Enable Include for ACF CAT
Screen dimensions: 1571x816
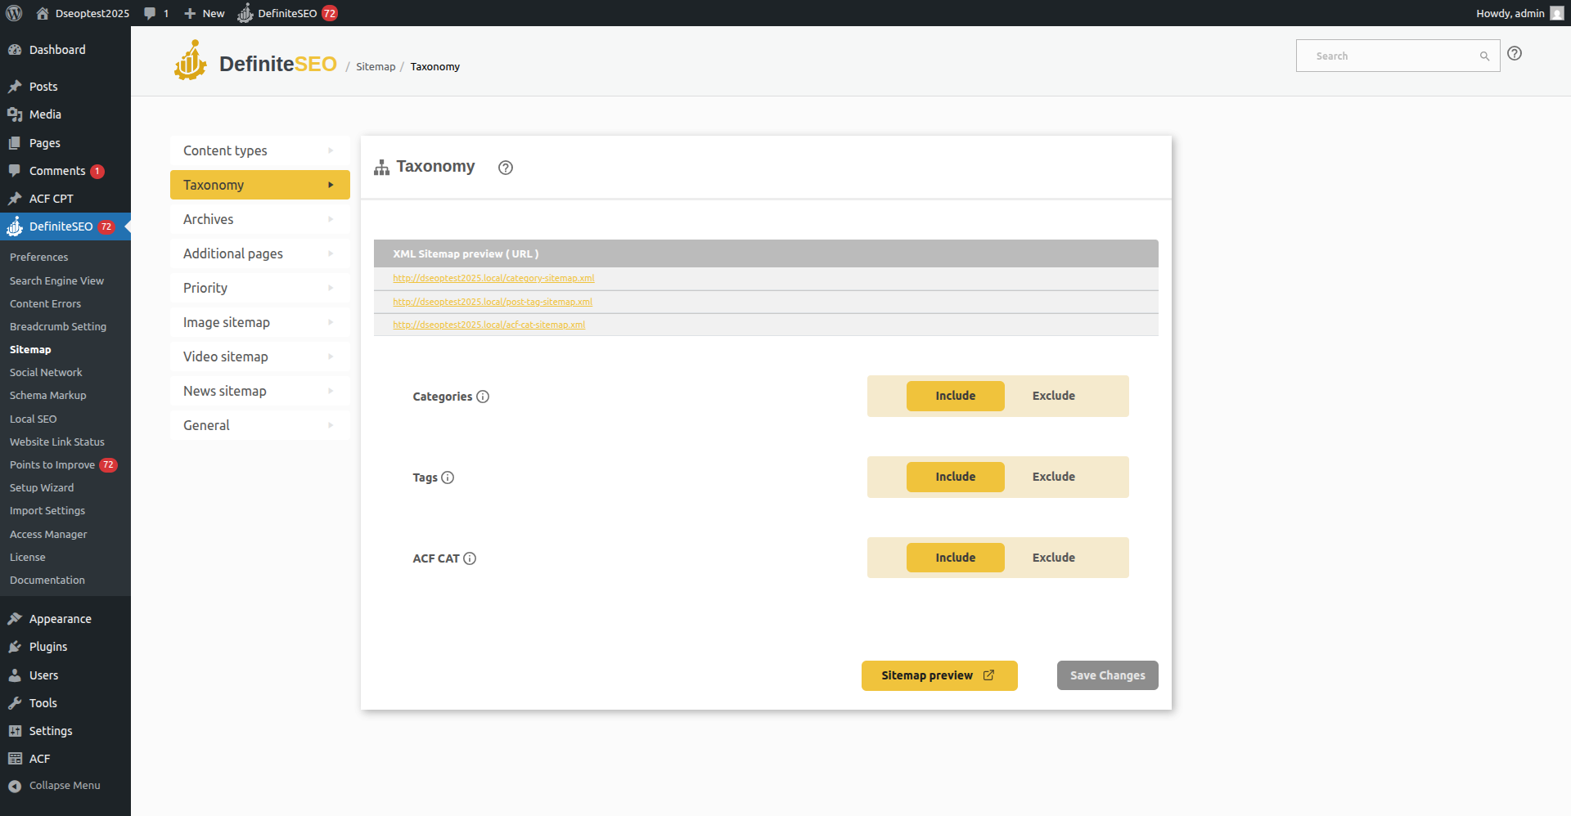coord(955,557)
